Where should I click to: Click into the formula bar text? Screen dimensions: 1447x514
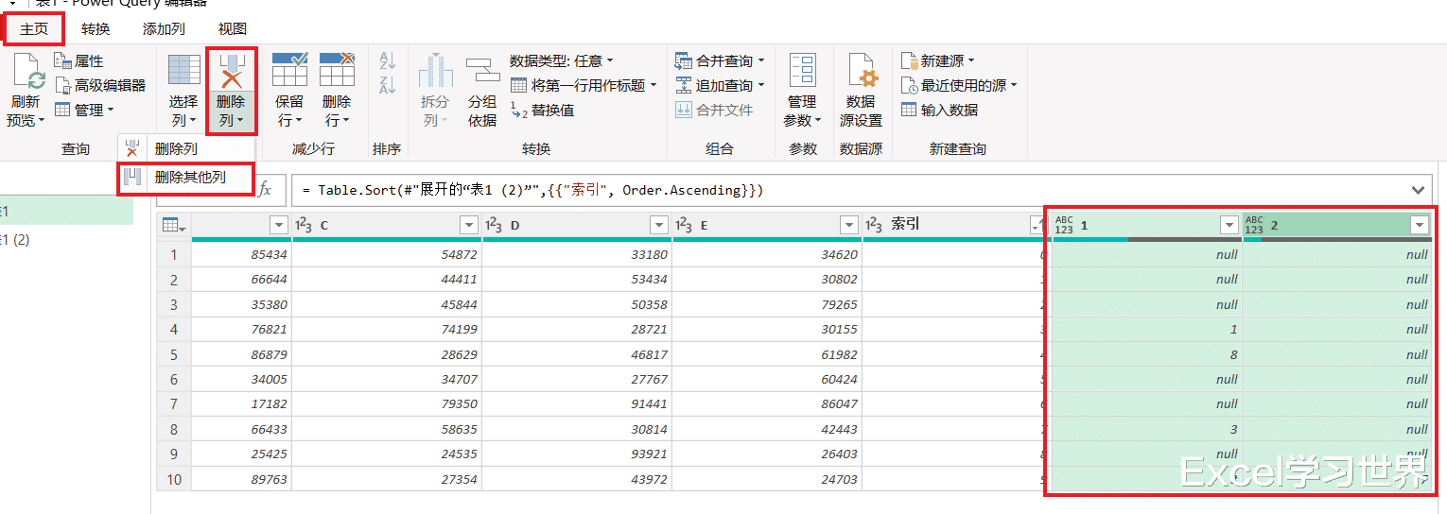pyautogui.click(x=849, y=190)
